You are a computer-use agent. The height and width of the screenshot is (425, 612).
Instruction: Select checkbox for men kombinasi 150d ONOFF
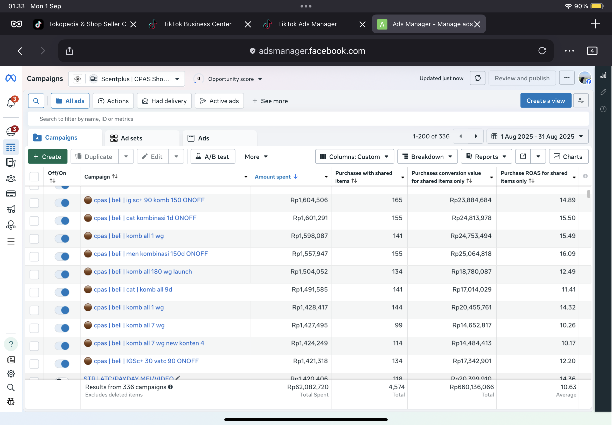coord(34,257)
